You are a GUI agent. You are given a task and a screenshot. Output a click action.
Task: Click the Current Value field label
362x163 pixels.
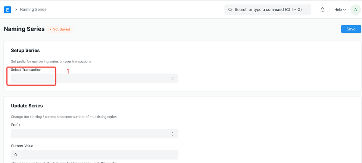[22, 146]
